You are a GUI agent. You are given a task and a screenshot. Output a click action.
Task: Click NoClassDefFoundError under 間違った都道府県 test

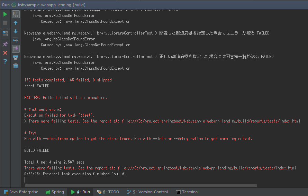pos(64,39)
